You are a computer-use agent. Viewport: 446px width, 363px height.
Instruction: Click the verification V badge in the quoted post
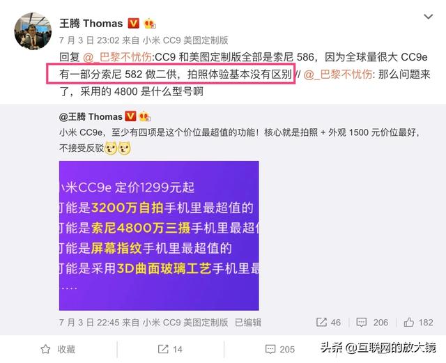[x=130, y=116]
